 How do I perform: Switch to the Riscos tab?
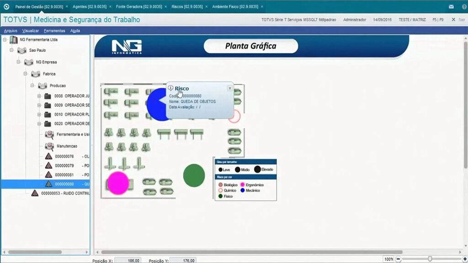tap(187, 6)
